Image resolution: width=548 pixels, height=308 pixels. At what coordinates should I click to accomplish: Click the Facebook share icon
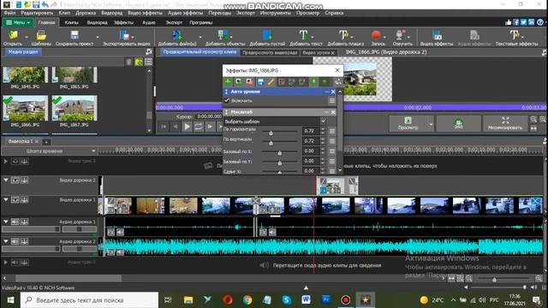coord(515,22)
